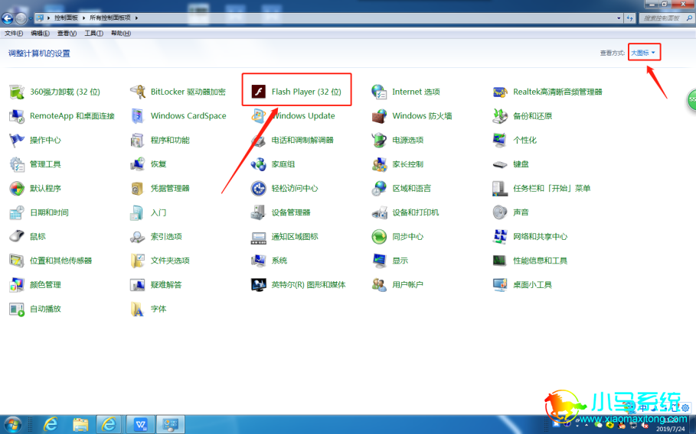Open 程序和功能 icon
Screen dimensions: 696x434
point(138,140)
